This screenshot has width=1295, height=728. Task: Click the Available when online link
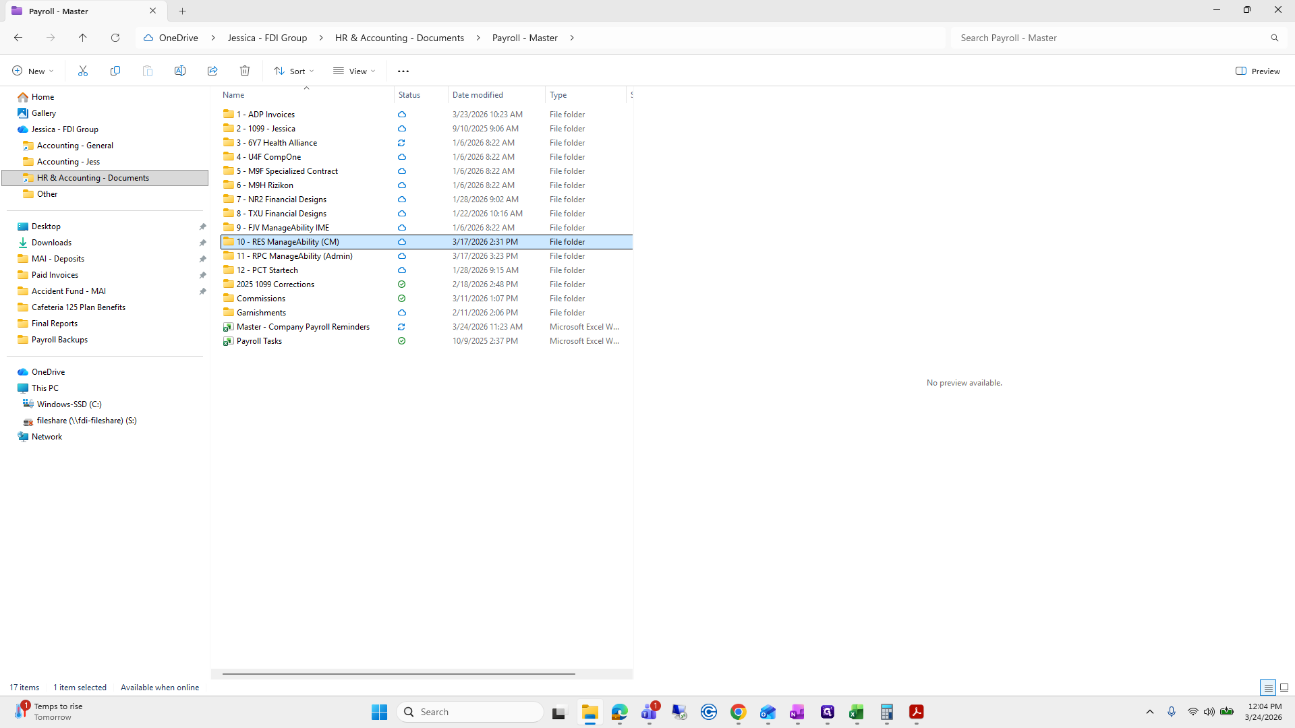pyautogui.click(x=160, y=687)
